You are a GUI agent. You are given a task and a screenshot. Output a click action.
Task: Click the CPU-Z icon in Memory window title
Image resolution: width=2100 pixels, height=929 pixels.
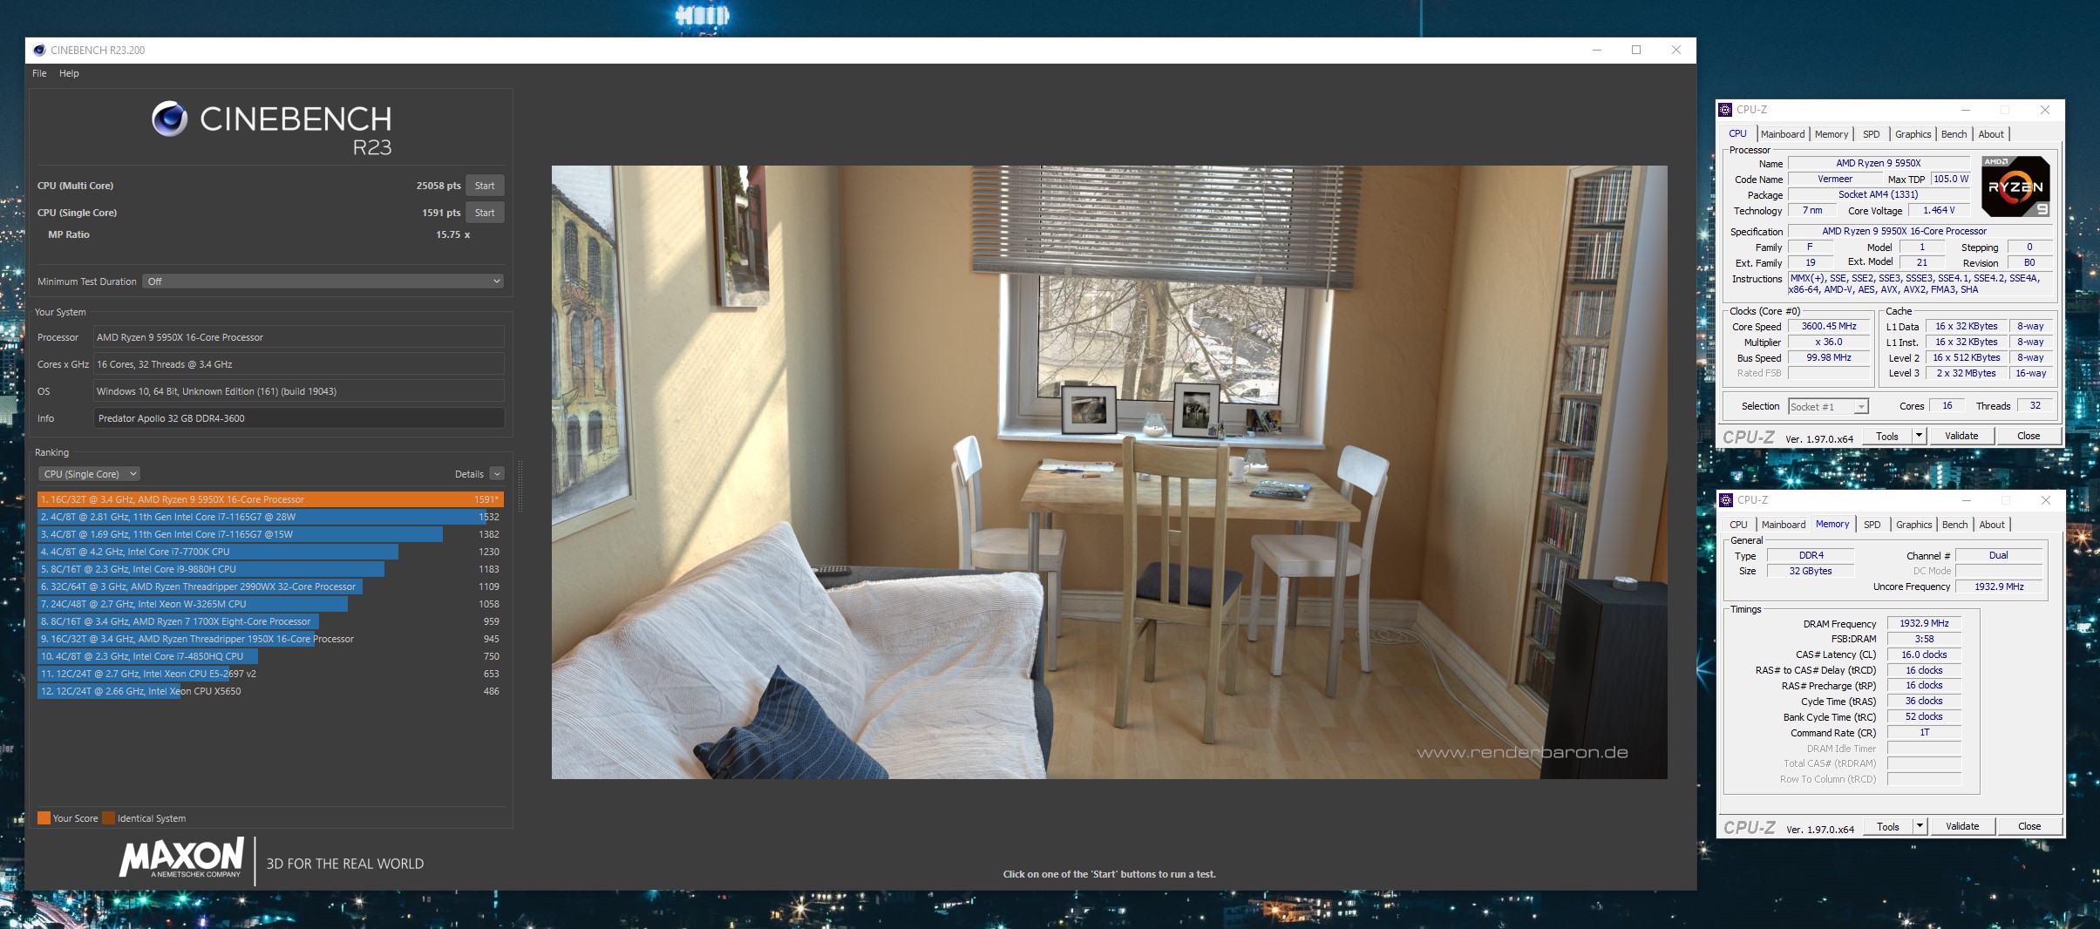click(x=1726, y=500)
